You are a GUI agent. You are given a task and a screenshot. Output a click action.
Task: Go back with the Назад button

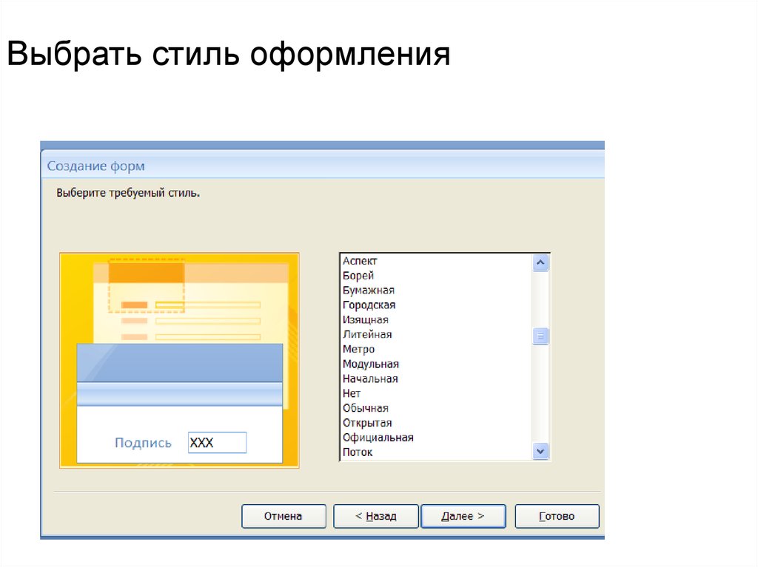pos(375,516)
